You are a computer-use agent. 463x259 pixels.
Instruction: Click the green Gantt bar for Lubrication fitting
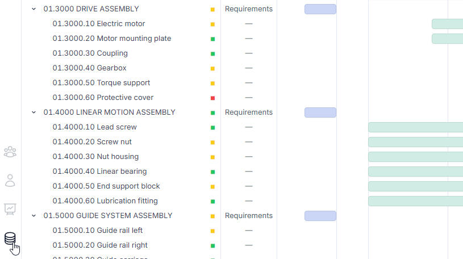pos(415,201)
